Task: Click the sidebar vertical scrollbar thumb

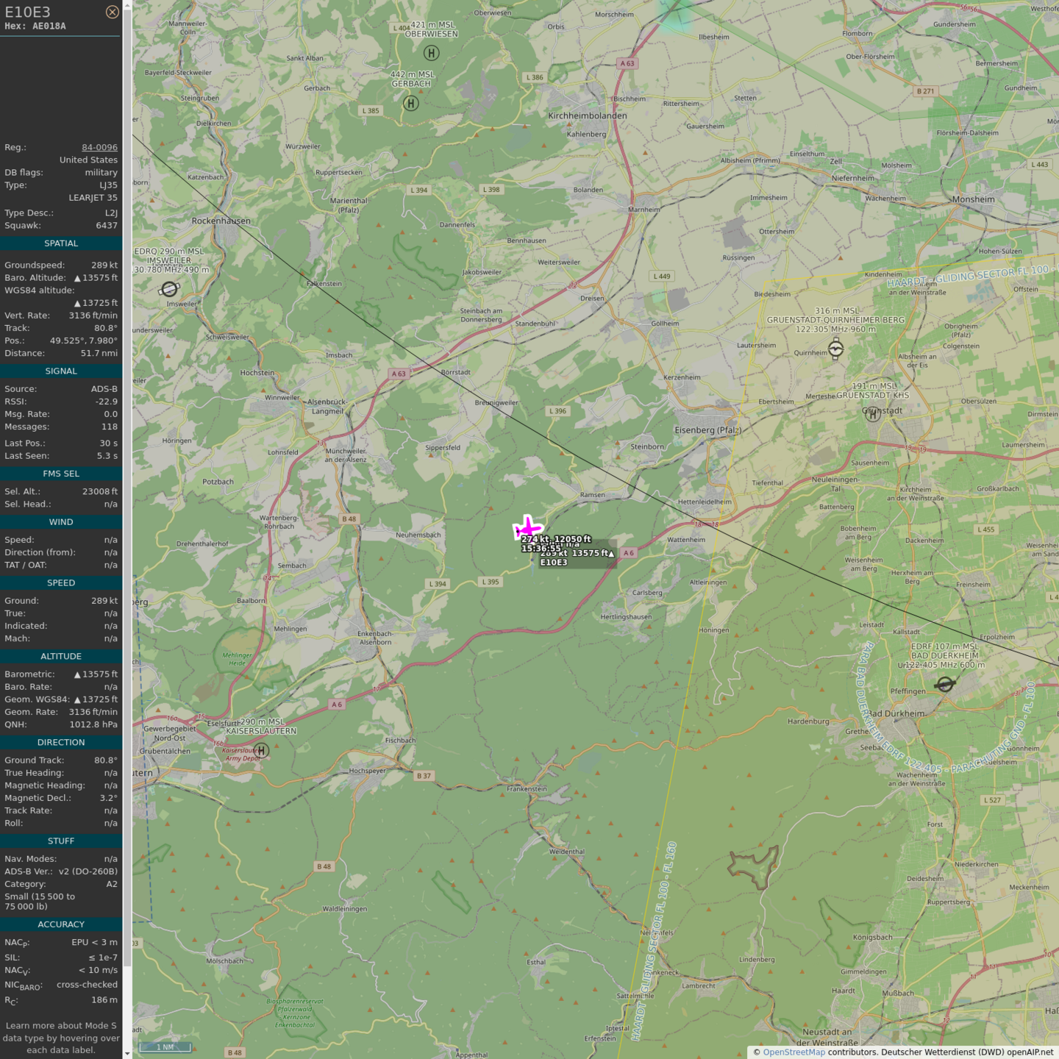Action: coord(127,485)
